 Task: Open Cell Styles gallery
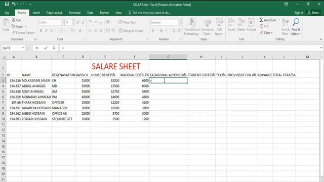click(x=219, y=27)
